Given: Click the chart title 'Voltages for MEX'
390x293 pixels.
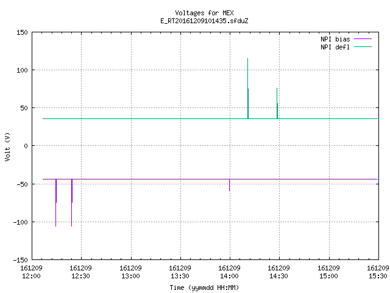Looking at the screenshot, I should 204,13.
